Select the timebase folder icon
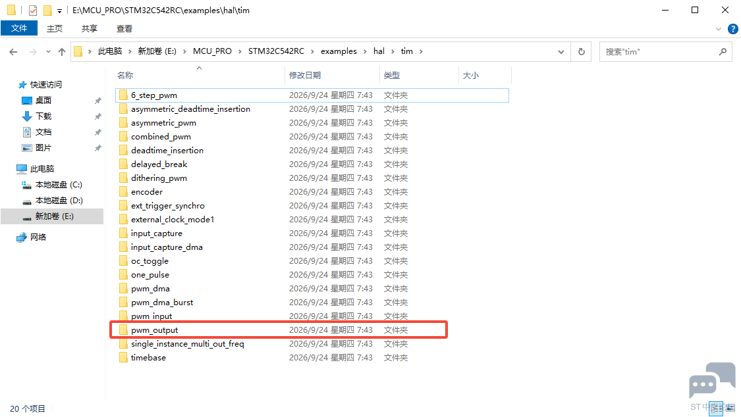741x417 pixels. [x=123, y=358]
